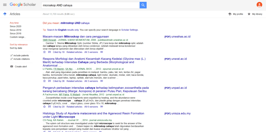Open the Custom range date filter
The height and width of the screenshot is (132, 266).
(x=17, y=37)
